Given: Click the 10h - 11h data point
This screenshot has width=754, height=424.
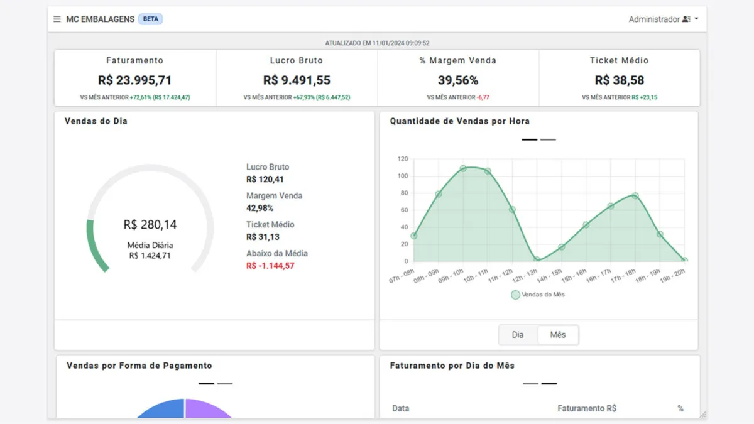Looking at the screenshot, I should (x=488, y=171).
